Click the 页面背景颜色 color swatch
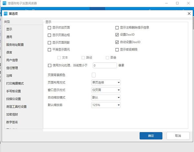The height and width of the screenshot is (152, 194). (x=94, y=75)
